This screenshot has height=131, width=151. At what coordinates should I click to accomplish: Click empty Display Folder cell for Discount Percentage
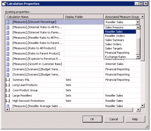[84, 22]
